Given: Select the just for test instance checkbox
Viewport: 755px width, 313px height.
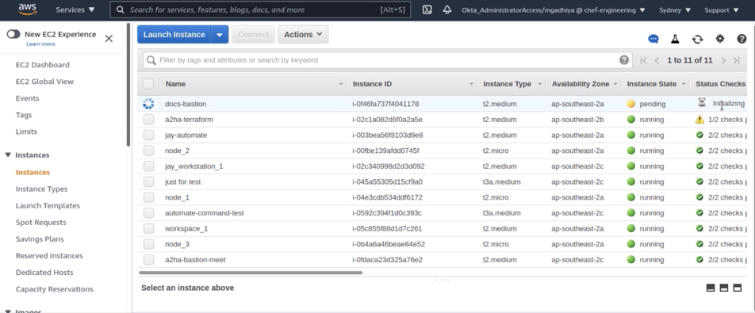Looking at the screenshot, I should [x=148, y=181].
